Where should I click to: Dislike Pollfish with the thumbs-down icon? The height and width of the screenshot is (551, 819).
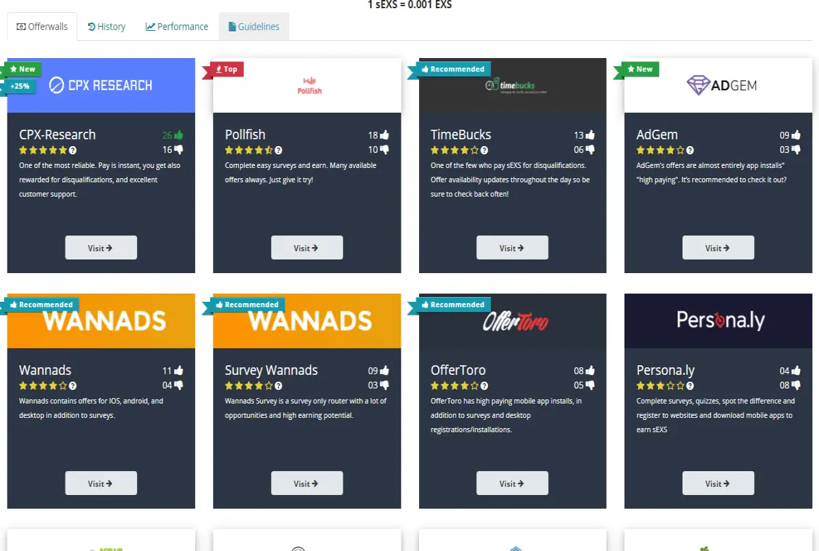point(384,150)
